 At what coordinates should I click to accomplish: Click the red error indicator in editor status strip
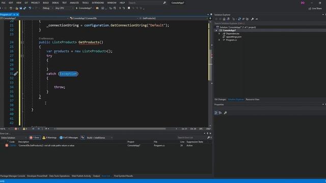tap(16, 129)
